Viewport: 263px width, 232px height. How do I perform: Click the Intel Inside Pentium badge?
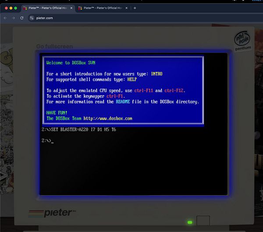point(242,41)
